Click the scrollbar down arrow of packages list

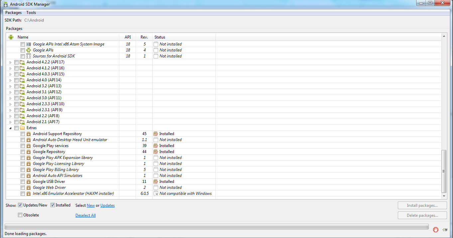tap(444, 197)
